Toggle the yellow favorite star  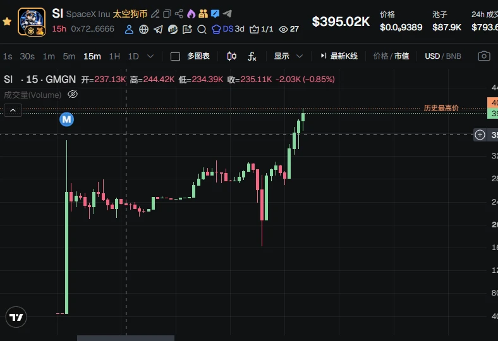[x=7, y=21]
